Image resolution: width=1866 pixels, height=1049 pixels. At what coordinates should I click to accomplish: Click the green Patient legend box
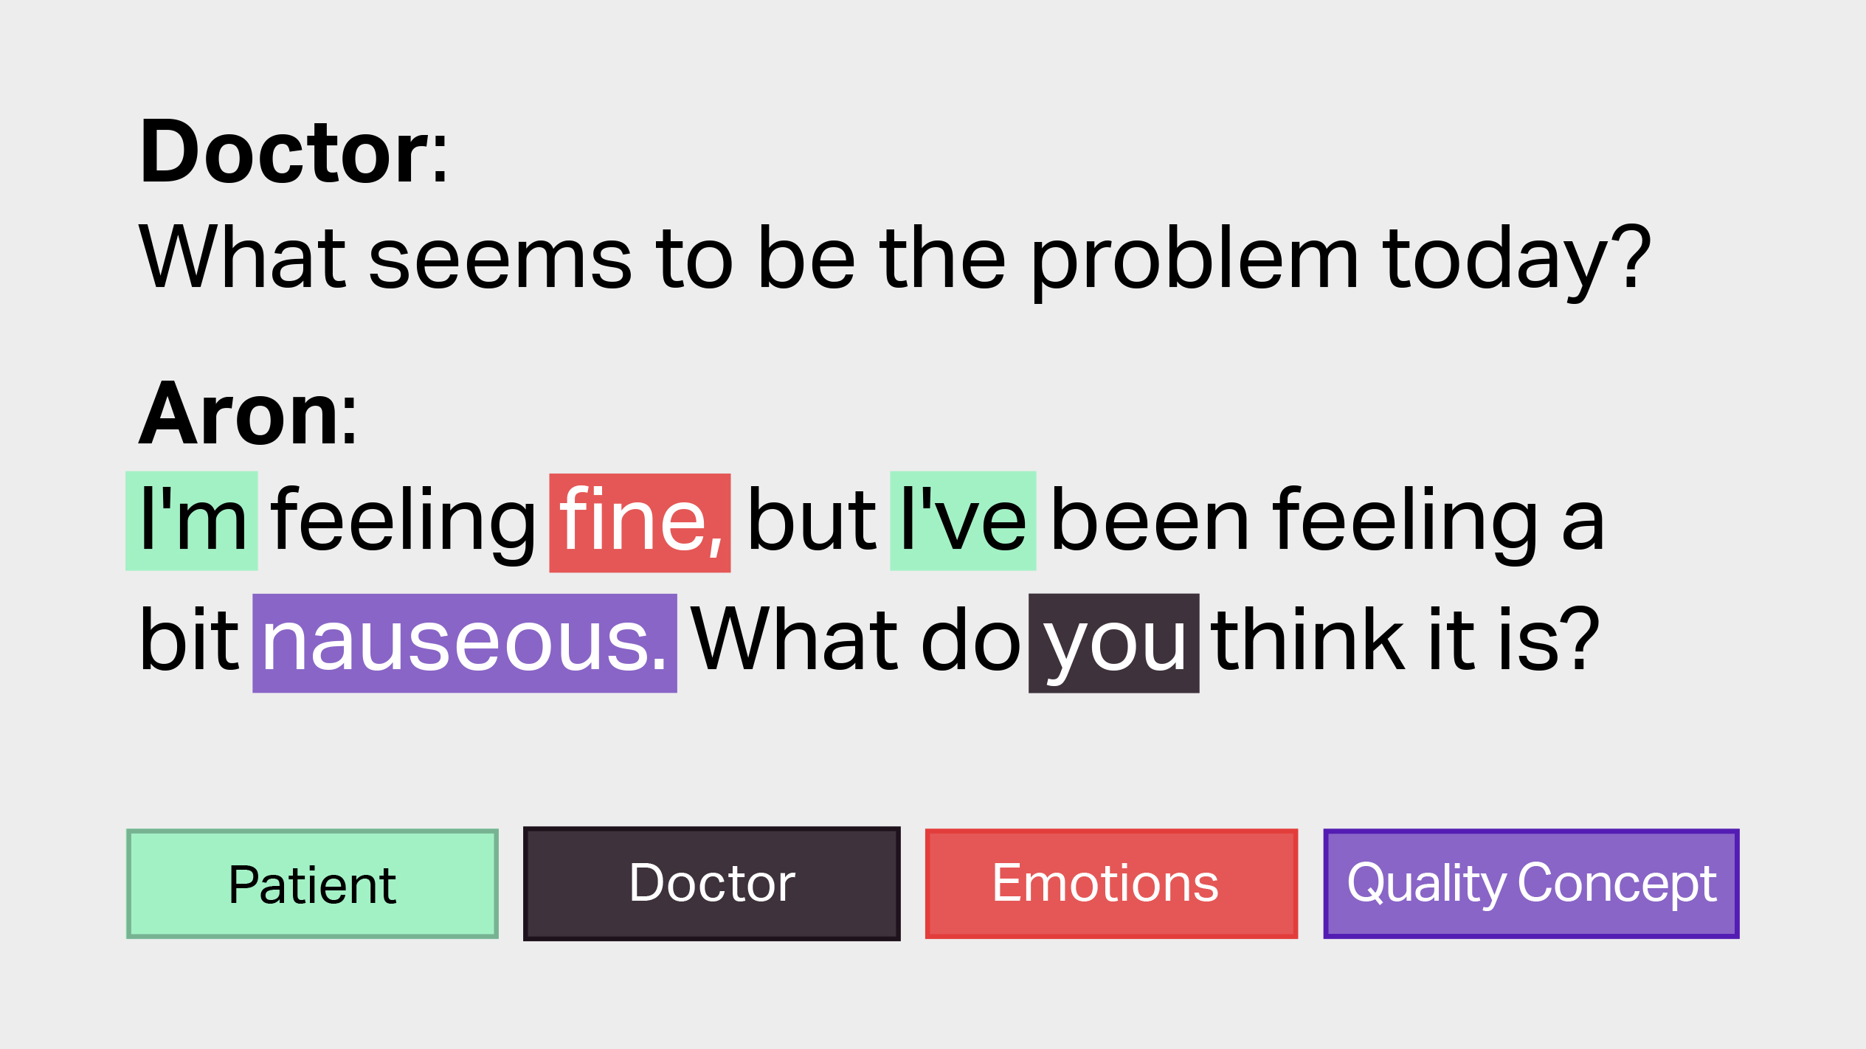tap(312, 884)
